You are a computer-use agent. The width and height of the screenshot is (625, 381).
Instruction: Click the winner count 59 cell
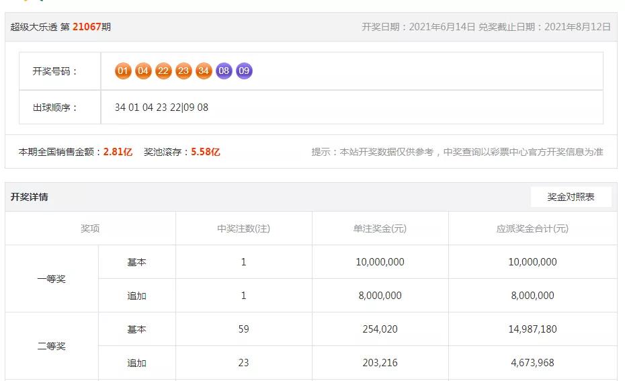pyautogui.click(x=243, y=329)
